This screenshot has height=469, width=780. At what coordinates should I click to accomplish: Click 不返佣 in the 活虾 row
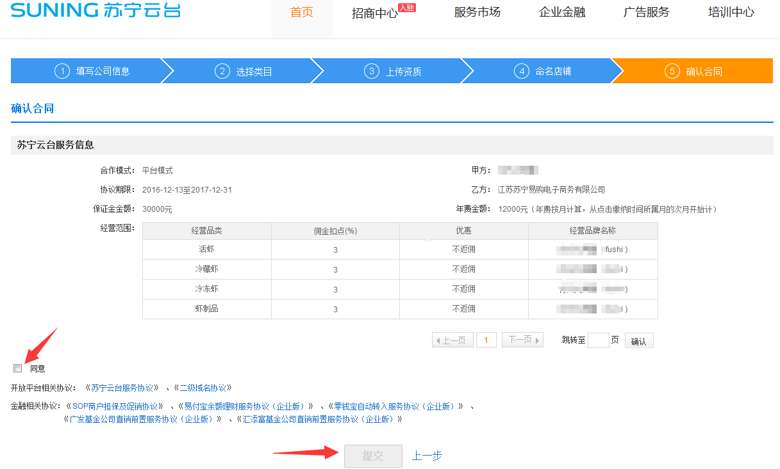pyautogui.click(x=463, y=249)
